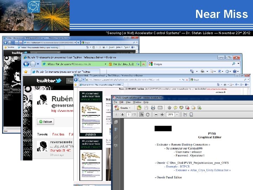Go back in Rubén Santamarta Twitter window
This screenshot has width=253, height=190.
click(26, 64)
